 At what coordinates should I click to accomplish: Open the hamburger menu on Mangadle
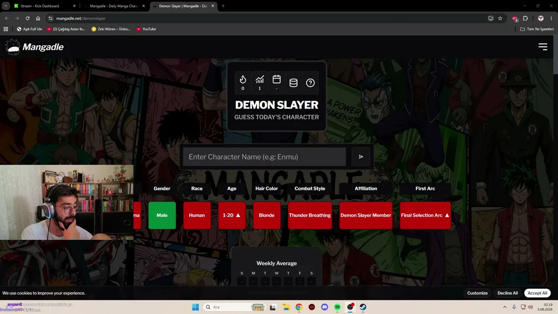(x=543, y=47)
